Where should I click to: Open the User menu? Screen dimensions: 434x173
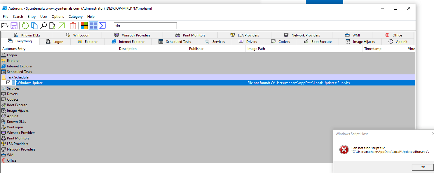[x=44, y=17]
